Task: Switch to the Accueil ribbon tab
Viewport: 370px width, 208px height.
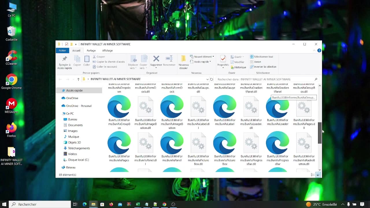Action: coord(76,51)
